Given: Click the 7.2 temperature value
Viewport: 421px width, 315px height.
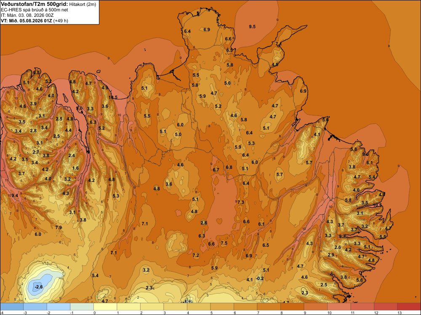Looking at the screenshot, I should click(196, 255).
